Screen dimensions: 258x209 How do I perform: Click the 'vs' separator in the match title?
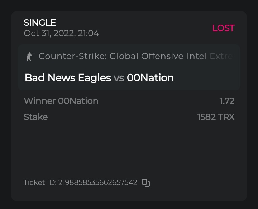[x=119, y=78]
